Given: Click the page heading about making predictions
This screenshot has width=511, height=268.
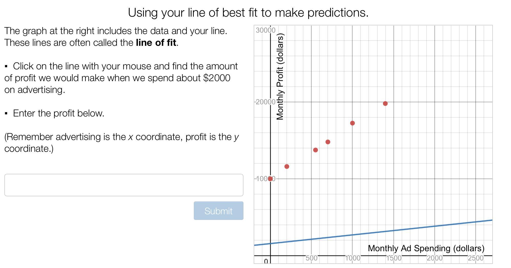Looking at the screenshot, I should click(x=248, y=13).
